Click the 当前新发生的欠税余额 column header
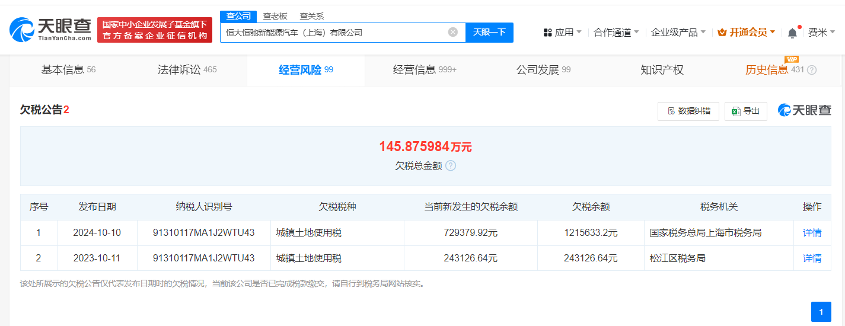 coord(471,207)
